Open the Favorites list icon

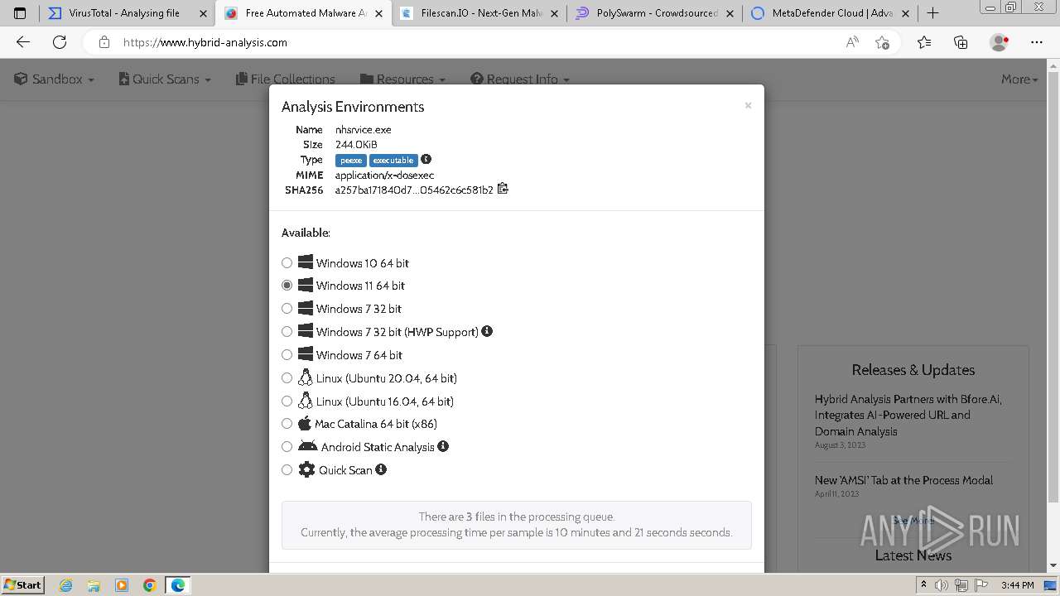(924, 42)
